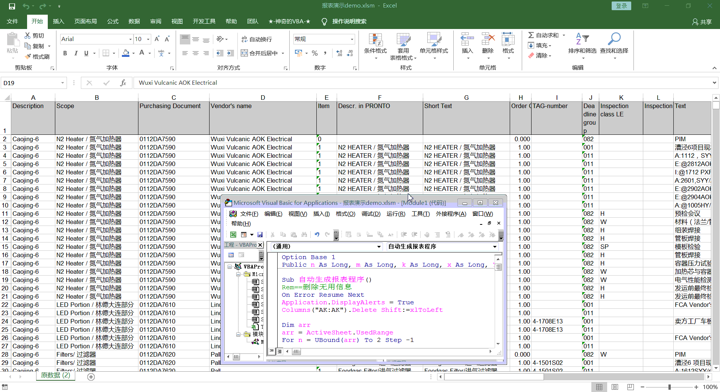
Task: Toggle Underline formatting
Action: coord(86,53)
